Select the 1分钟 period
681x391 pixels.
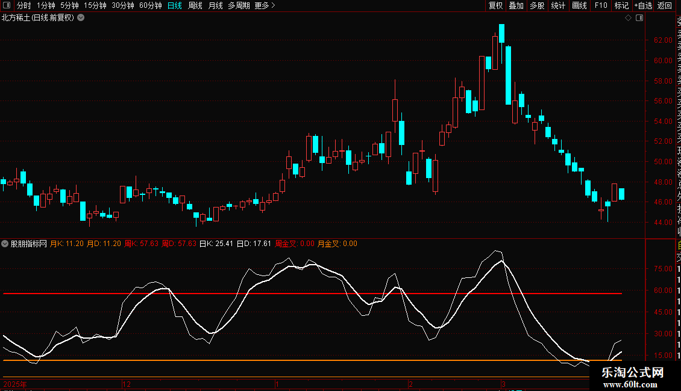(46, 5)
